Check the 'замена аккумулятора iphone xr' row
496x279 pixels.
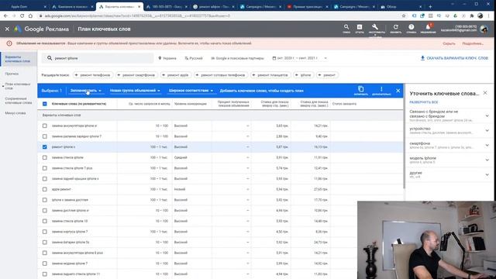pos(45,126)
